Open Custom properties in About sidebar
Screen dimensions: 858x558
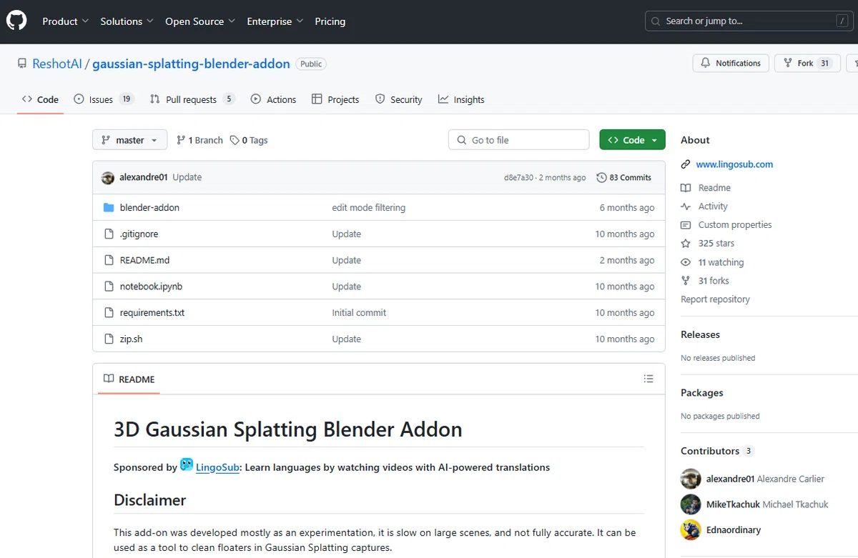pyautogui.click(x=726, y=224)
